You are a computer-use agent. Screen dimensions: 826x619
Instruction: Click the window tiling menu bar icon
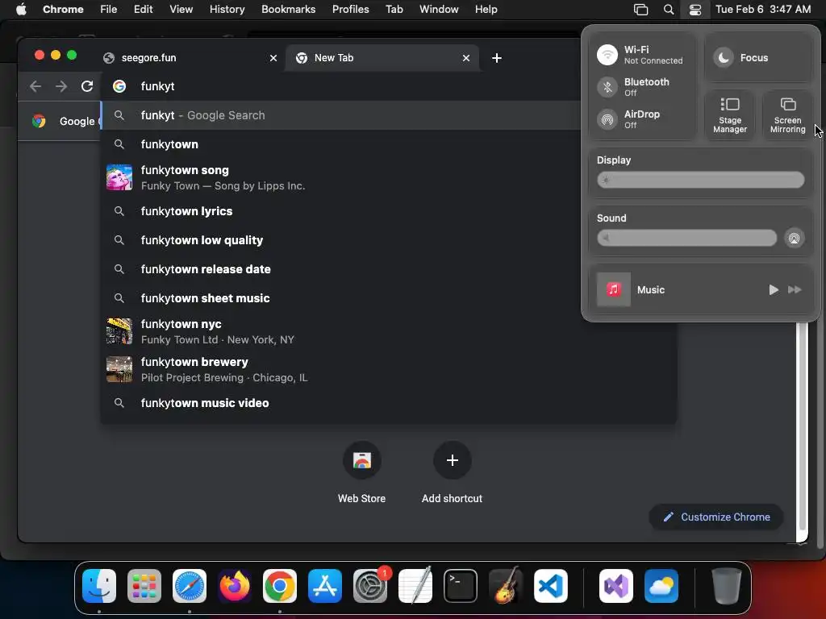pyautogui.click(x=640, y=10)
